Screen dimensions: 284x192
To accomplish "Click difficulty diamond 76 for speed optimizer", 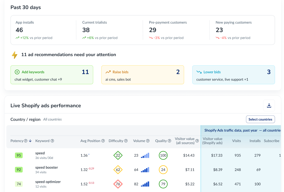I will (x=118, y=184).
